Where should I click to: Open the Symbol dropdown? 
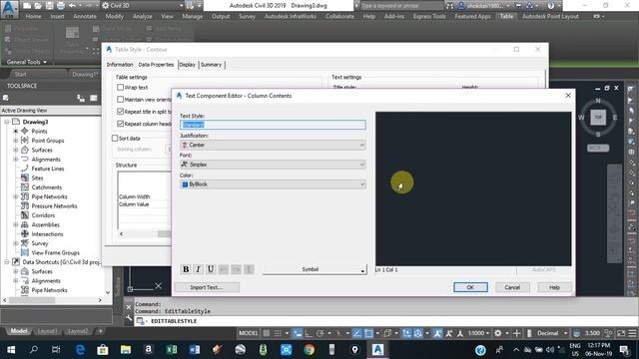pyautogui.click(x=315, y=269)
